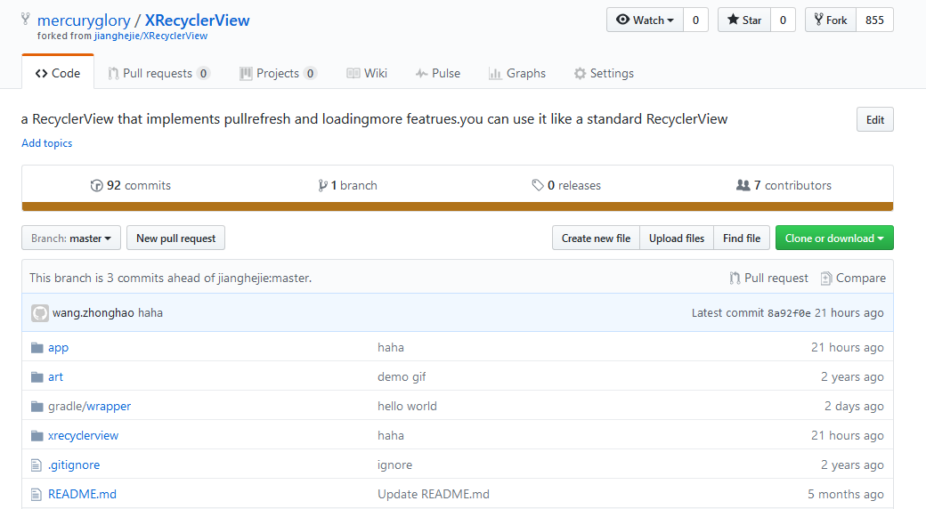Screen dimensions: 926x509
Task: Switch to the Code tab
Action: 58,73
